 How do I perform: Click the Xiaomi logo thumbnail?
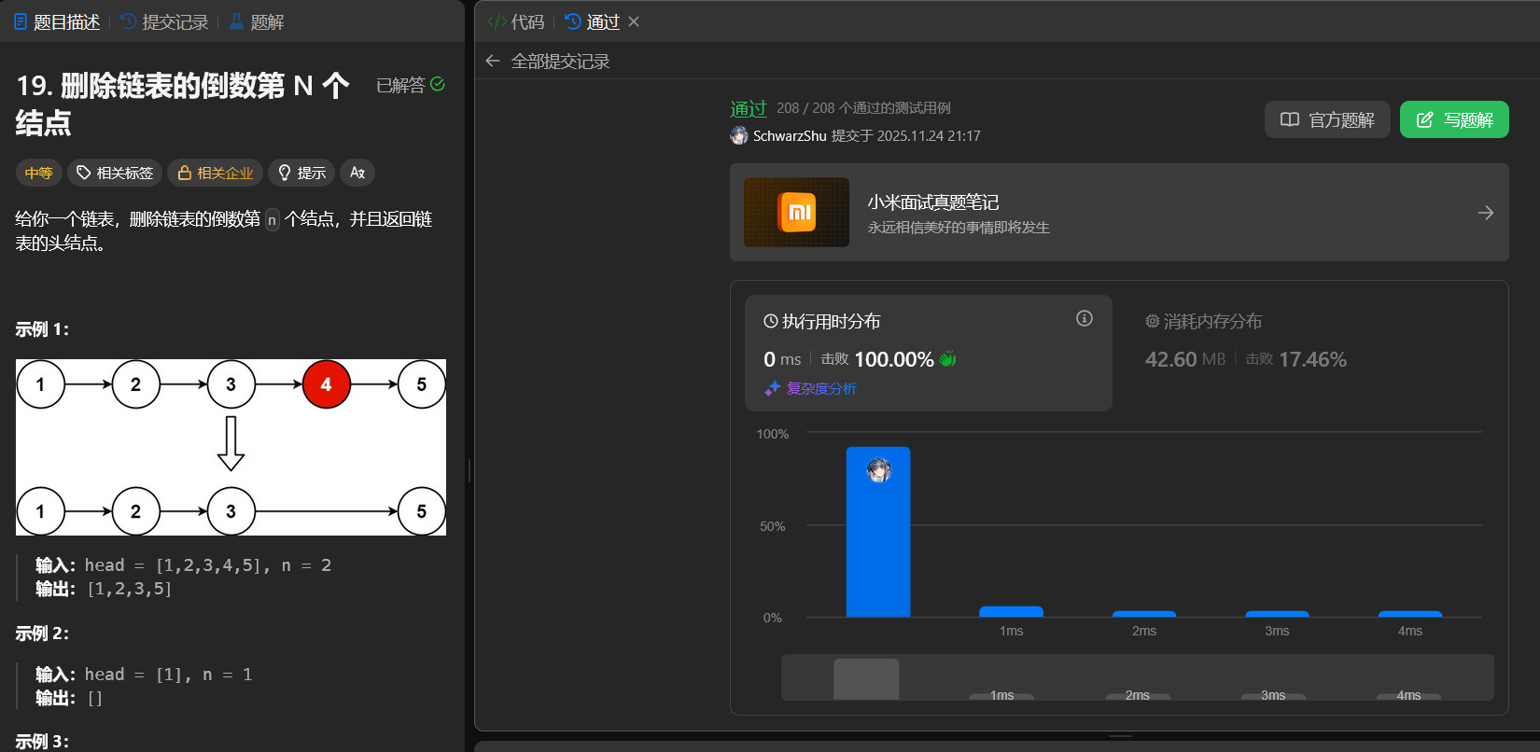click(x=796, y=213)
